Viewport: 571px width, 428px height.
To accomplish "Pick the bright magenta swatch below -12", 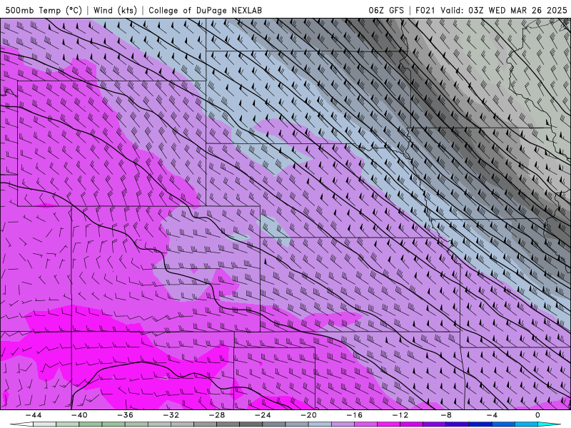I will [x=388, y=424].
